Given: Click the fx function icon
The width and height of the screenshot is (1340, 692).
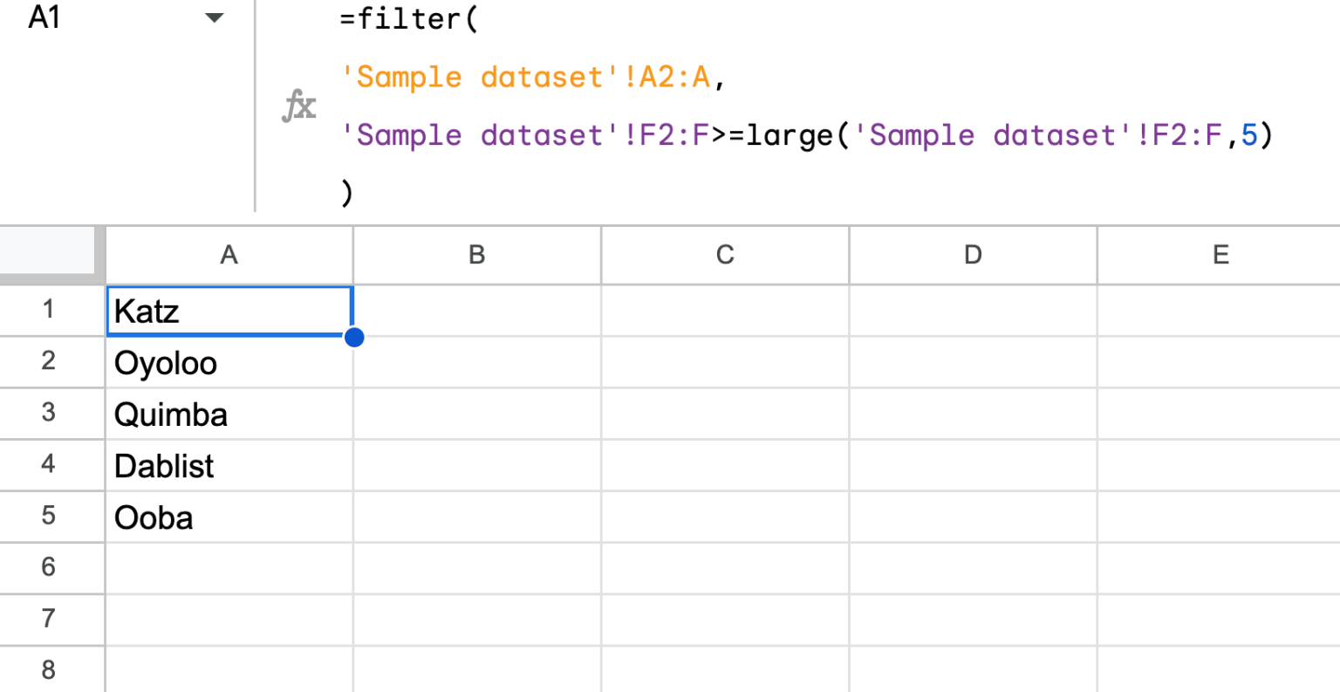Looking at the screenshot, I should click(x=297, y=106).
